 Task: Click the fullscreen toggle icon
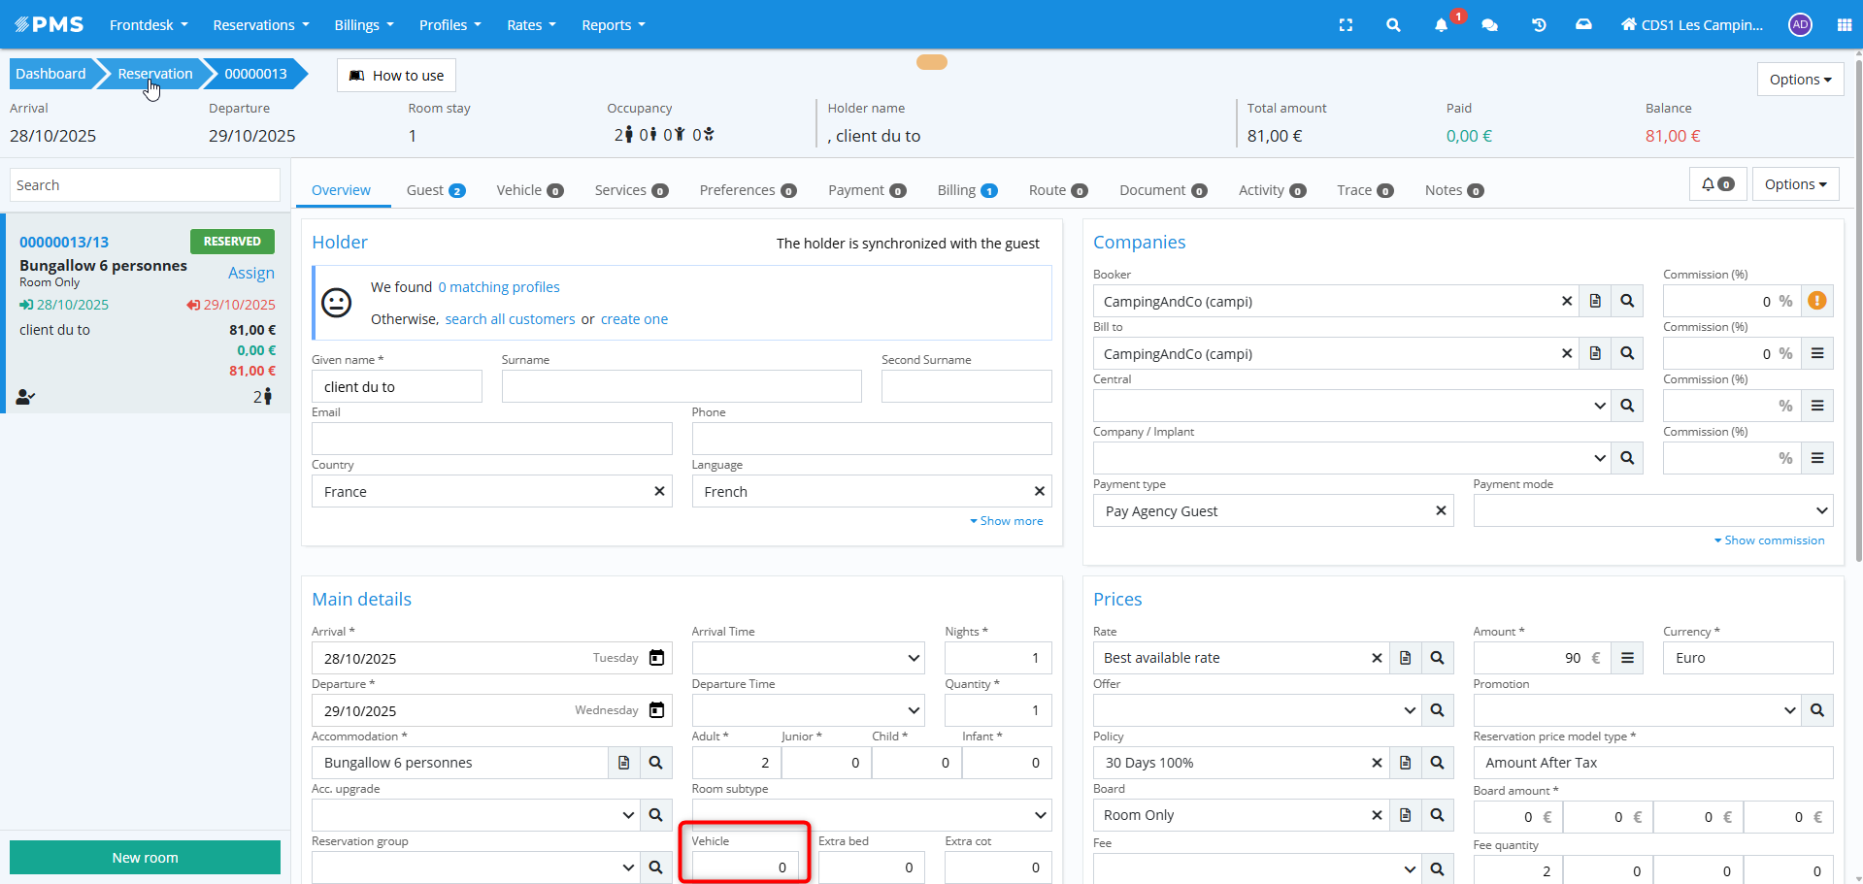tap(1346, 25)
